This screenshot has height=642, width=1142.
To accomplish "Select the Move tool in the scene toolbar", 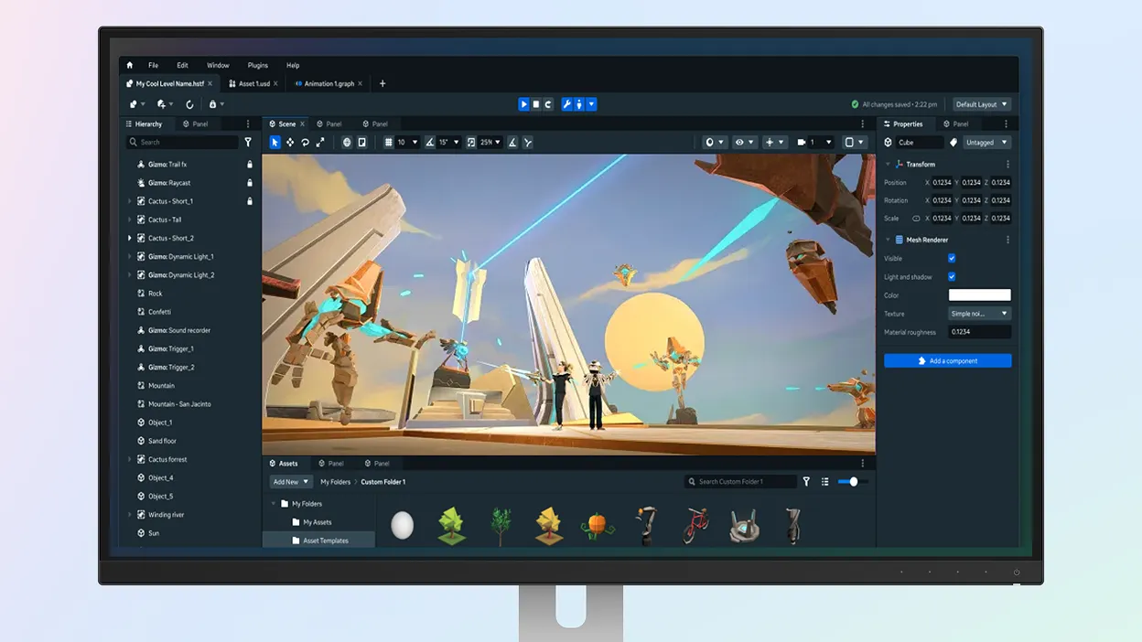I will coord(290,142).
